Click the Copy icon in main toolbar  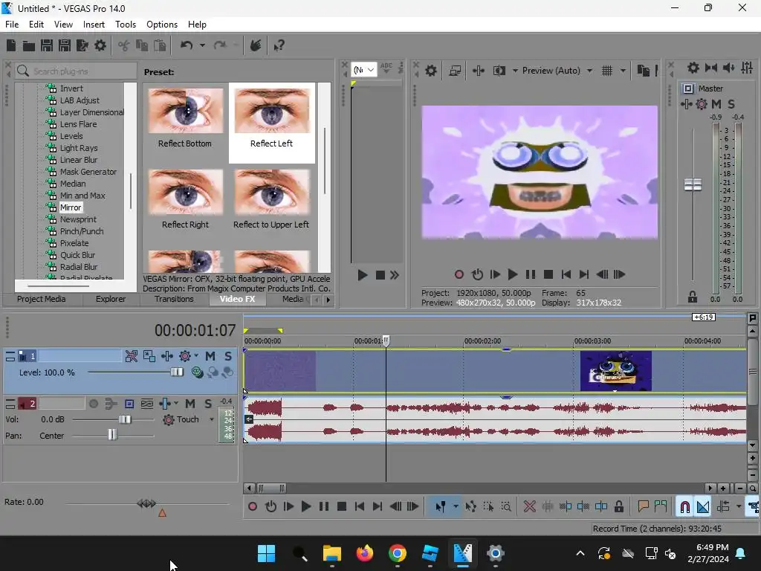[142, 45]
